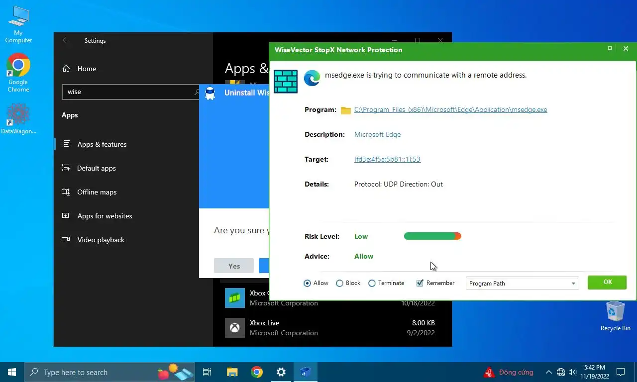Open My Computer desktop icon
The width and height of the screenshot is (637, 382).
tap(18, 24)
